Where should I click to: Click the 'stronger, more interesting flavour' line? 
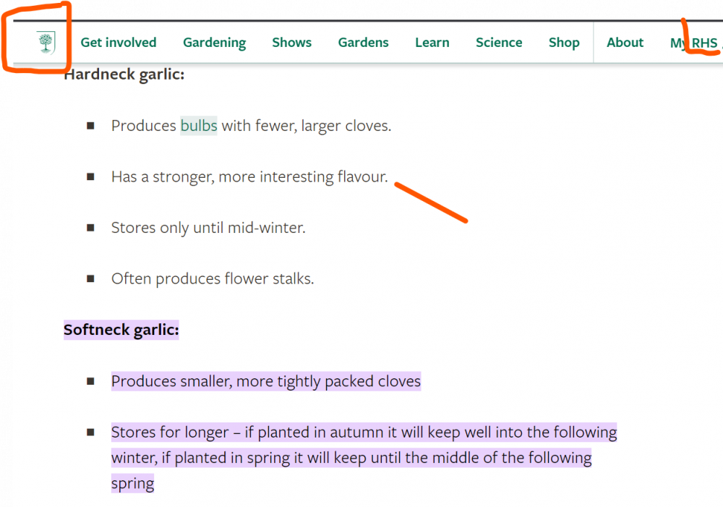249,176
